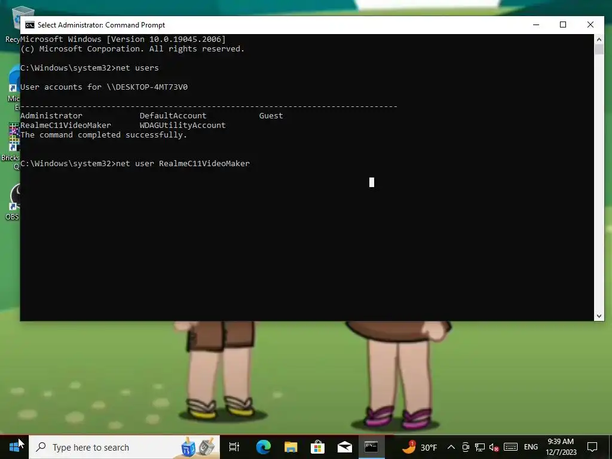The width and height of the screenshot is (612, 459).
Task: Open the Mail app from the taskbar
Action: (x=345, y=447)
